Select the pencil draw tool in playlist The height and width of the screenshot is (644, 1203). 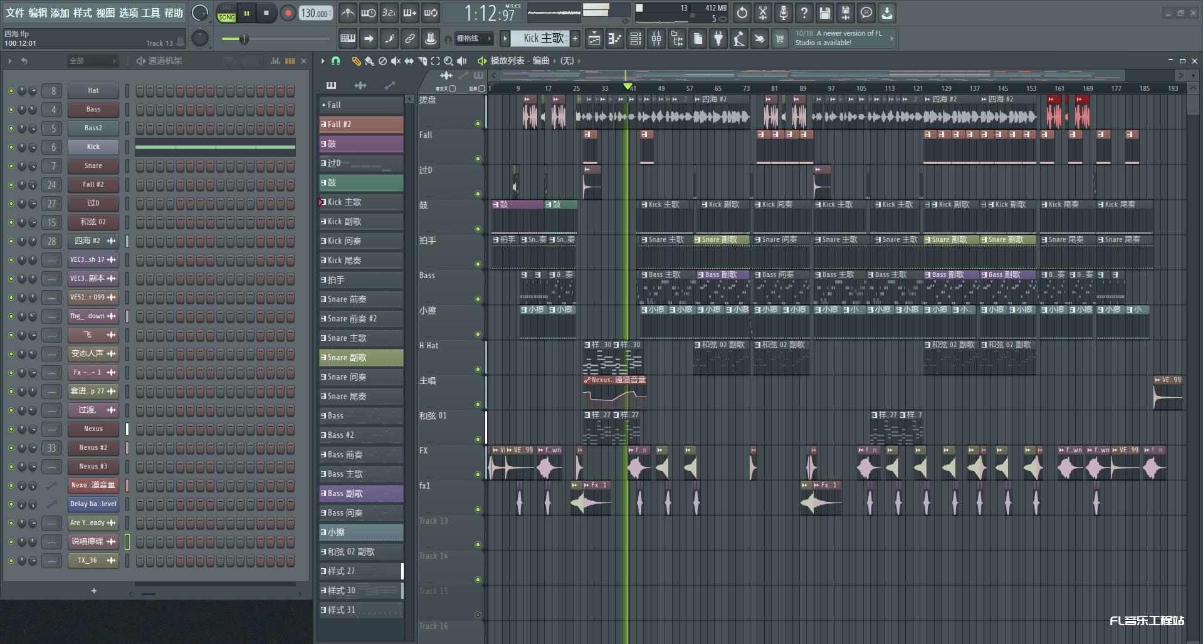(356, 61)
